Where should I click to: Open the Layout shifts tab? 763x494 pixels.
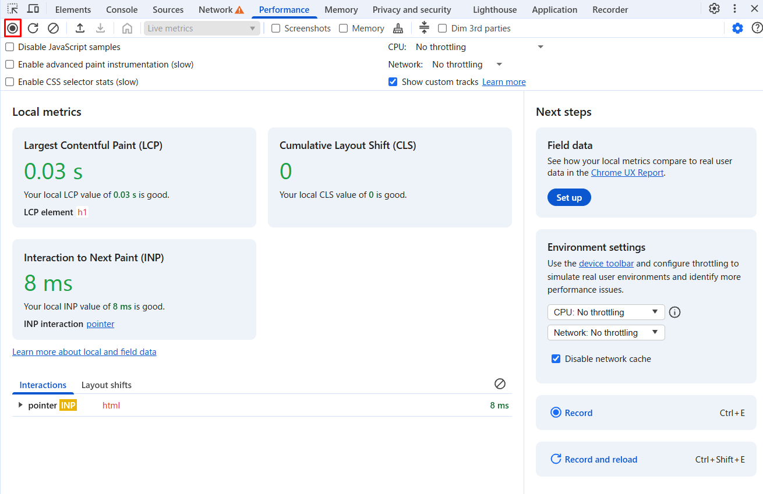107,385
